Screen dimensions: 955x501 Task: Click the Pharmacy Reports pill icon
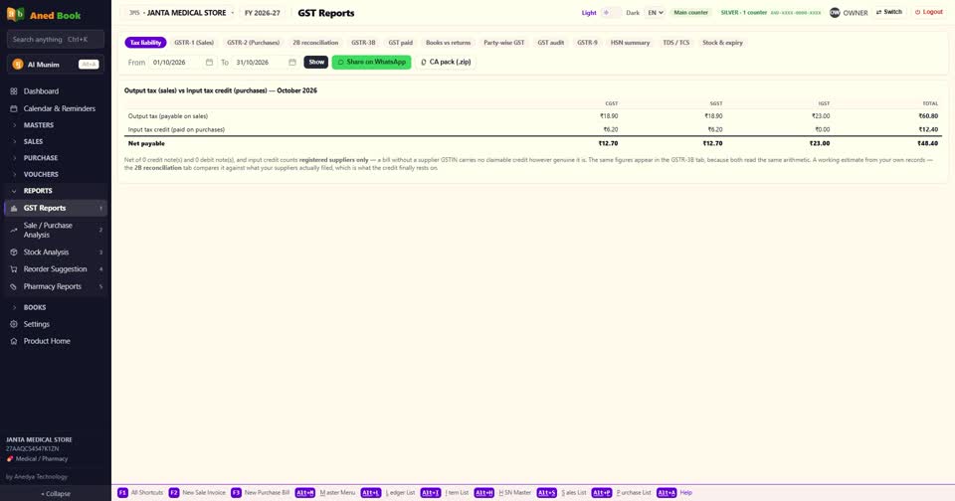tap(13, 286)
